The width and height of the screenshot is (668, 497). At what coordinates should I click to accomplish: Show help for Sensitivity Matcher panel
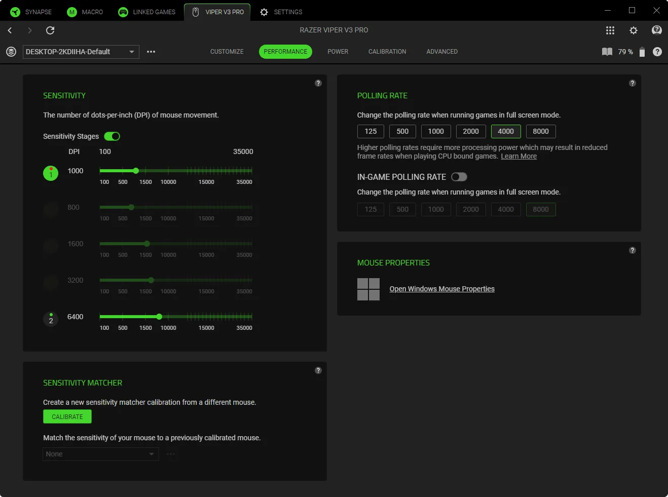click(318, 370)
